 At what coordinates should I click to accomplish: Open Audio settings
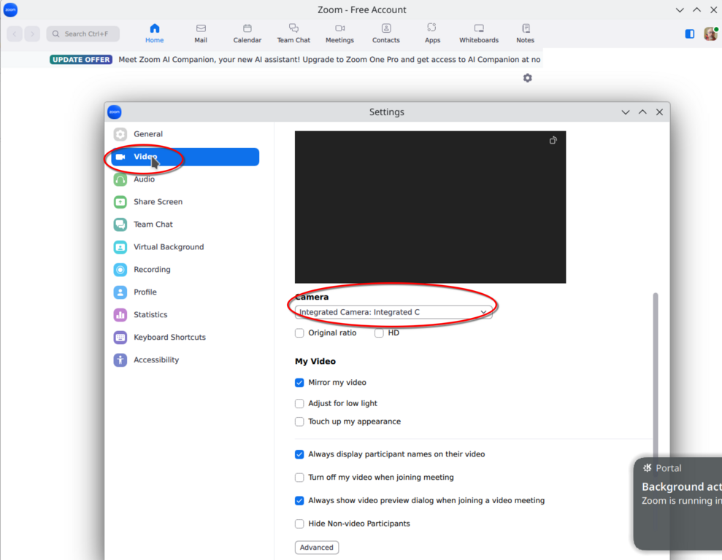[x=185, y=179]
